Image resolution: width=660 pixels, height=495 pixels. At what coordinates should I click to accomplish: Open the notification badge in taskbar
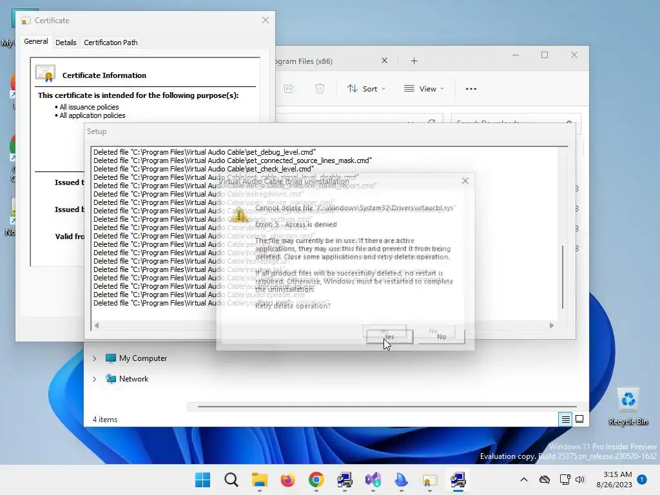[642, 480]
